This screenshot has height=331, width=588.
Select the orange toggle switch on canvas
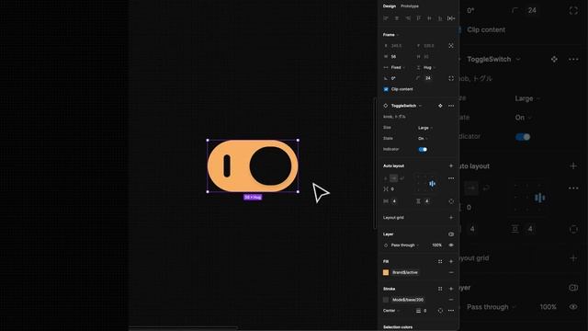click(253, 165)
